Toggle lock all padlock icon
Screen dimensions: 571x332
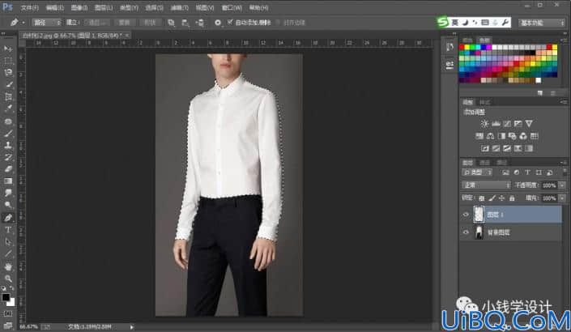[x=512, y=198]
